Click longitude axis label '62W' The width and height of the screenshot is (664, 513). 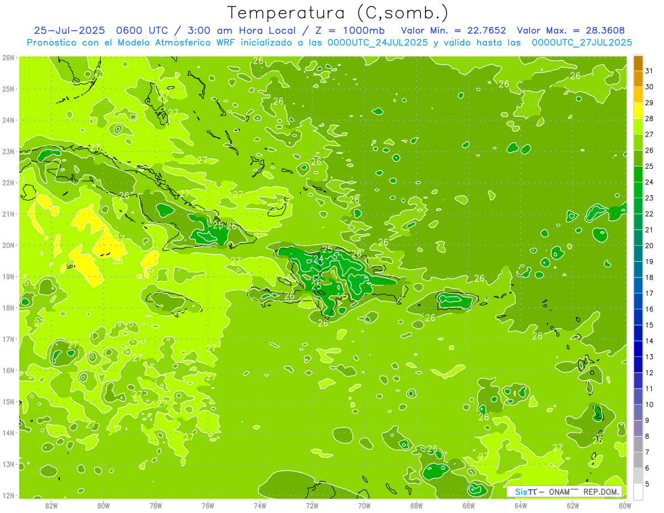pos(573,505)
